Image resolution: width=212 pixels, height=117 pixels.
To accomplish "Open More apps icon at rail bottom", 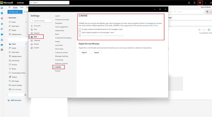I will click(2, 50).
